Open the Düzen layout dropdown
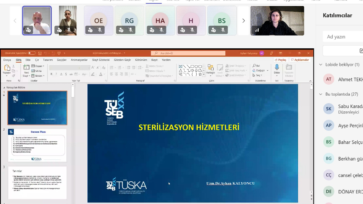The height and width of the screenshot is (204, 363). [37, 66]
